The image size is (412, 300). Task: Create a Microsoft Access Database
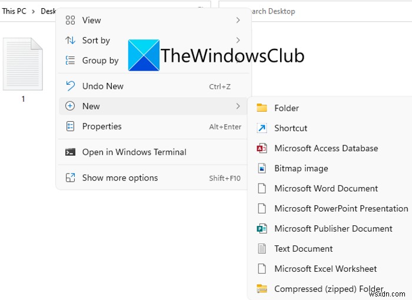[x=331, y=148]
